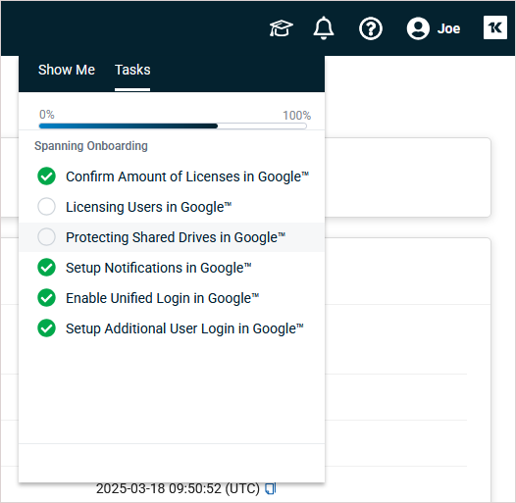Click the user avatar icon

[x=418, y=28]
